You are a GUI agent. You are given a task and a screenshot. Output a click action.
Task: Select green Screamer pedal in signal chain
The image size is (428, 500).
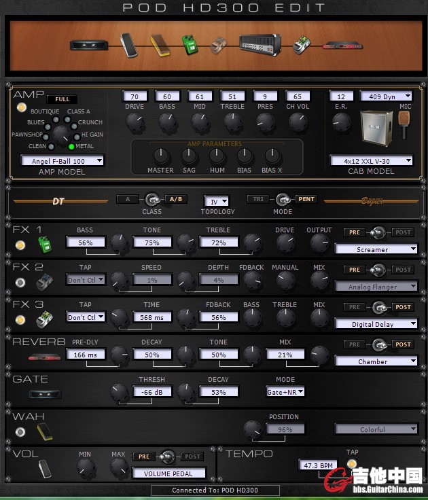tap(190, 45)
